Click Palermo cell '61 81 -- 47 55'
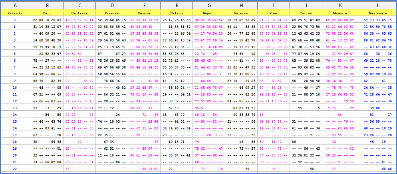 pos(241,67)
